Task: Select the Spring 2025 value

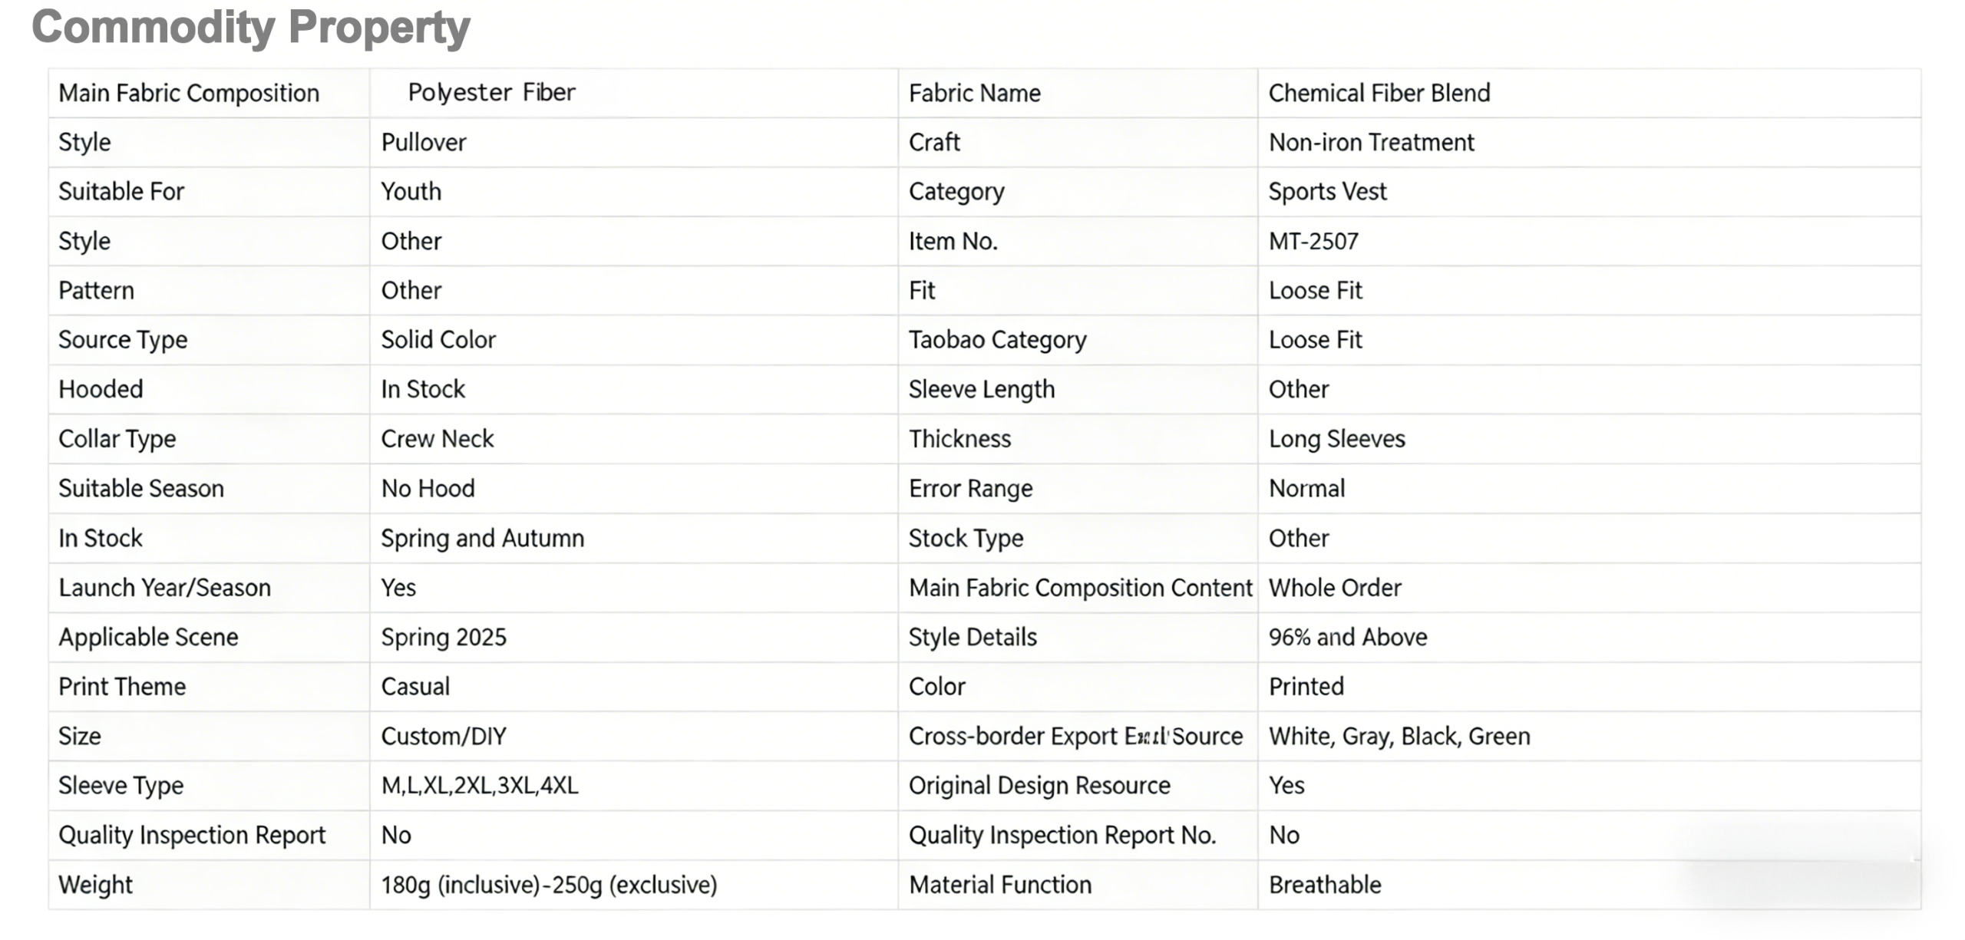Action: coord(444,638)
